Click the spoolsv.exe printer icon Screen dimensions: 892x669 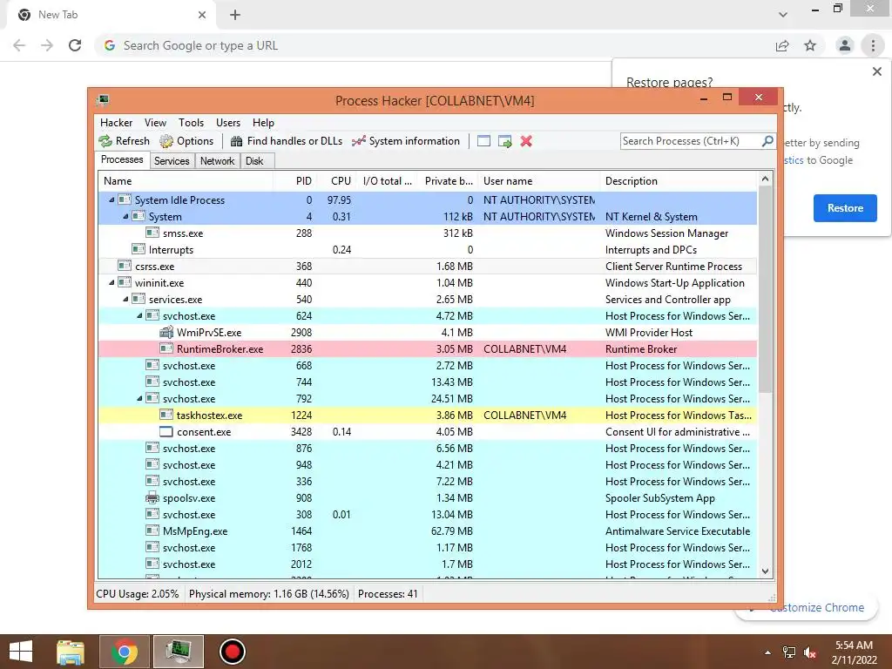(152, 497)
